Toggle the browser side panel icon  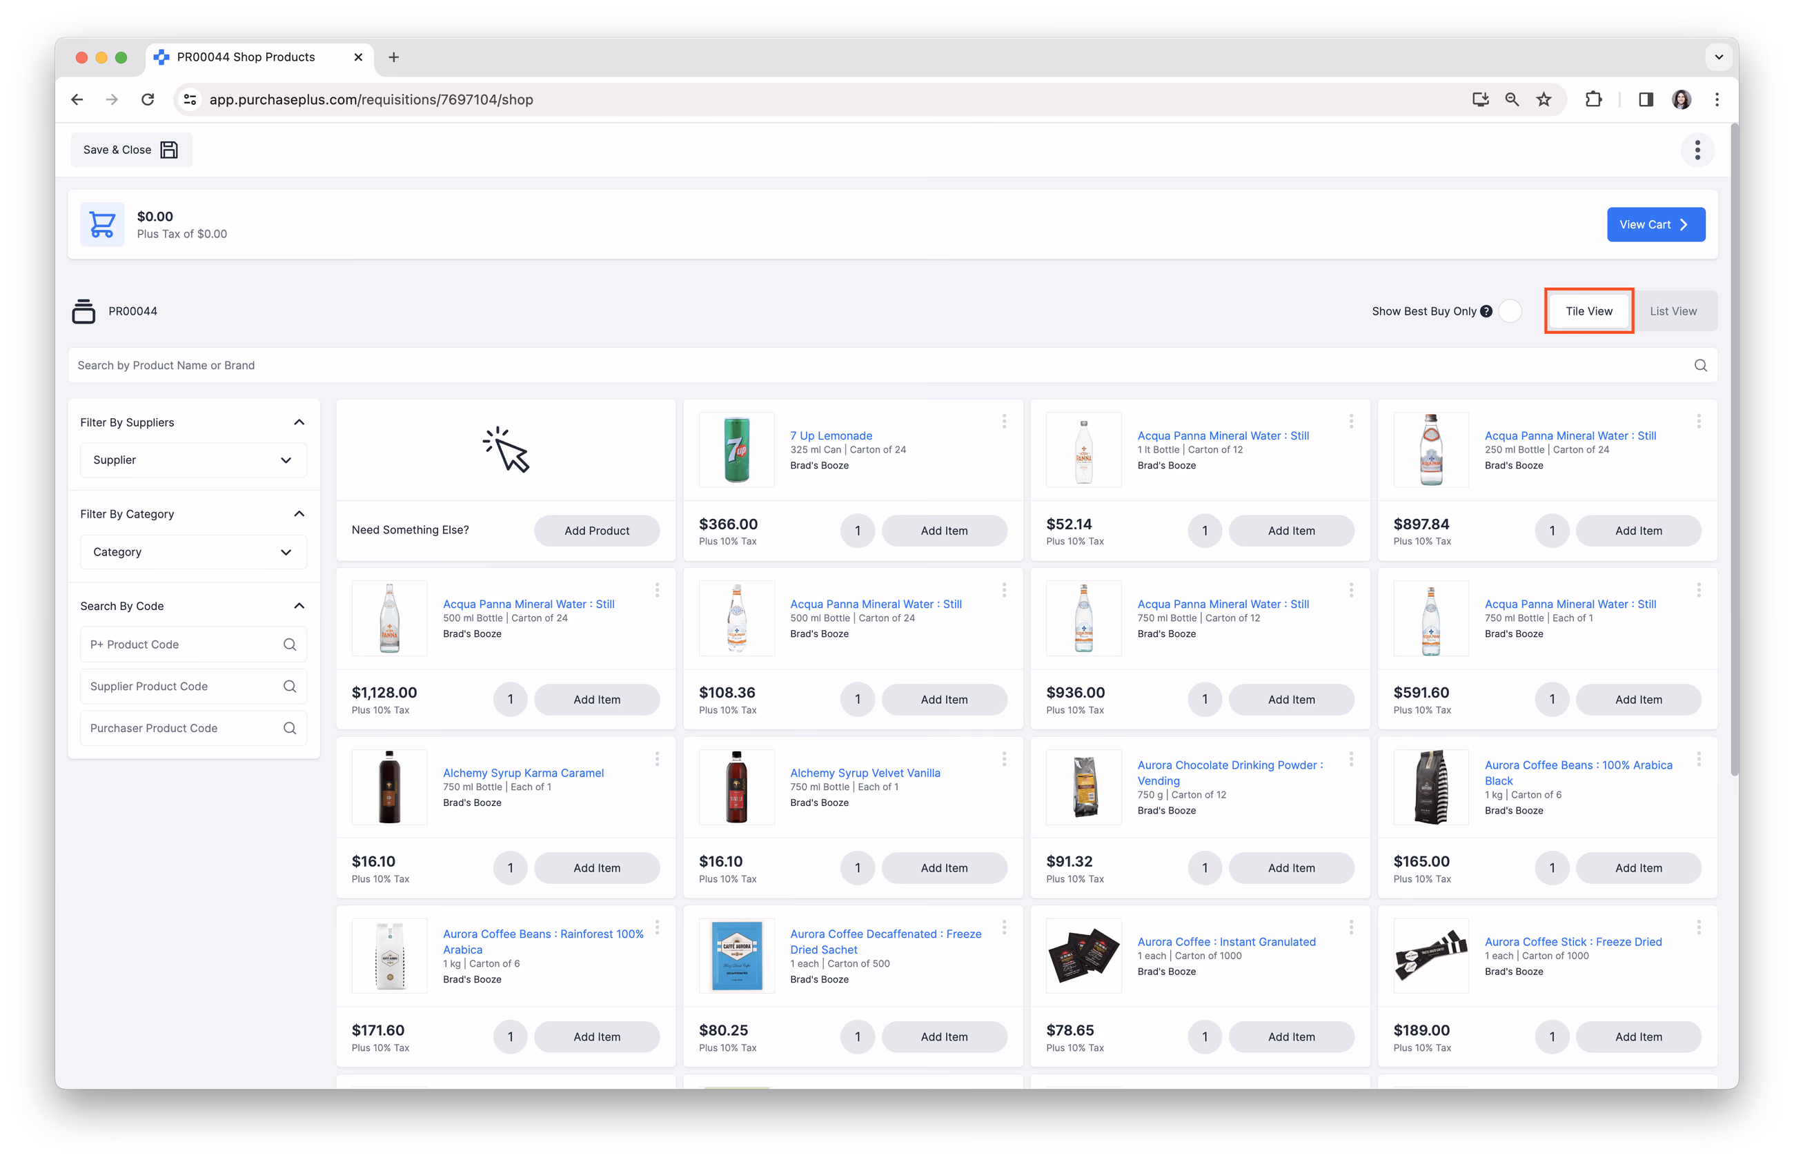[1646, 99]
